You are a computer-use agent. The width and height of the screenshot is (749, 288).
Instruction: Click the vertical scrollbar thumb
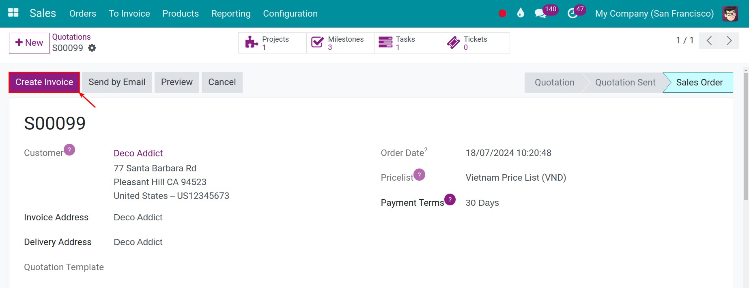(x=746, y=137)
